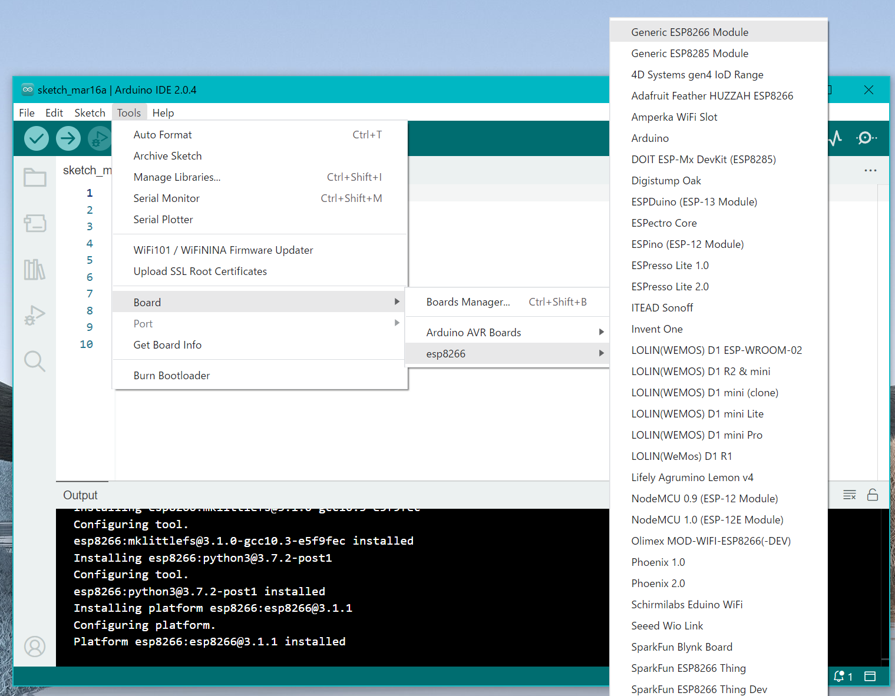Expand the Port submenu
The height and width of the screenshot is (696, 895).
[143, 323]
